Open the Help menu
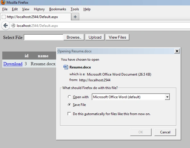This screenshot has width=190, height=148. tap(87, 9)
